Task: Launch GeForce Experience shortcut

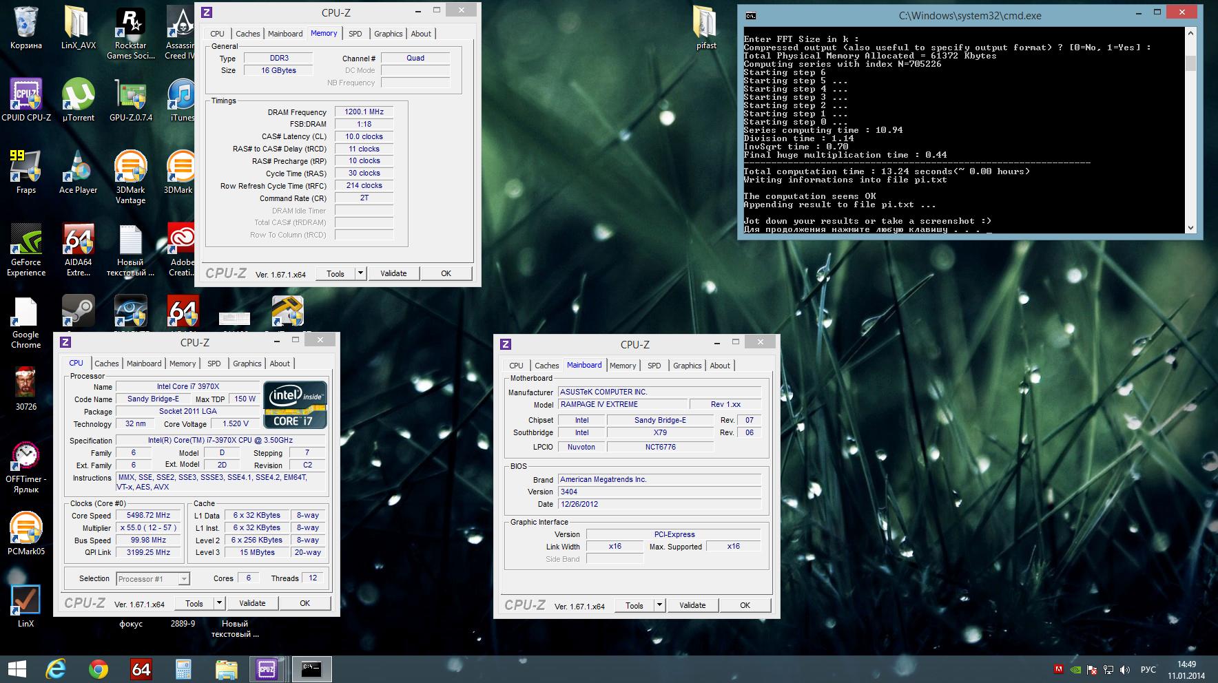Action: click(26, 249)
